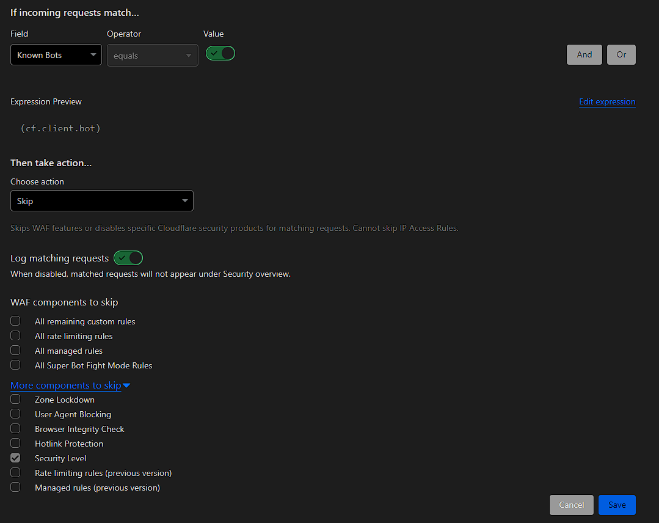Check All remaining custom rules
Viewport: 659px width, 523px height.
click(x=15, y=320)
